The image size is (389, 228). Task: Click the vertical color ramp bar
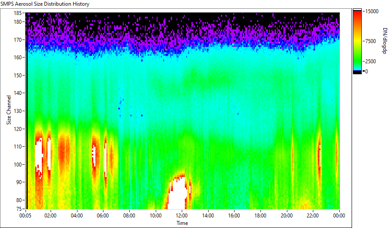point(357,41)
